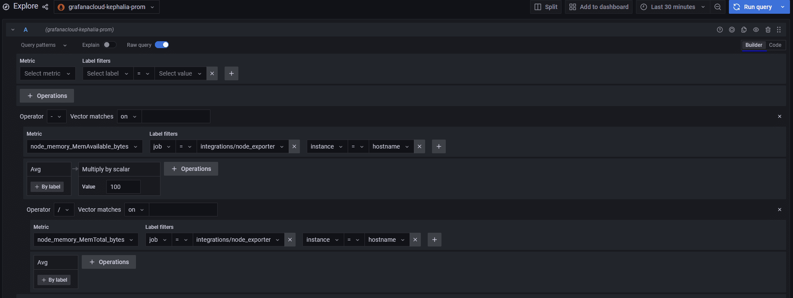Viewport: 793px width, 298px height.
Task: Switch to the Code editor tab
Action: point(775,45)
